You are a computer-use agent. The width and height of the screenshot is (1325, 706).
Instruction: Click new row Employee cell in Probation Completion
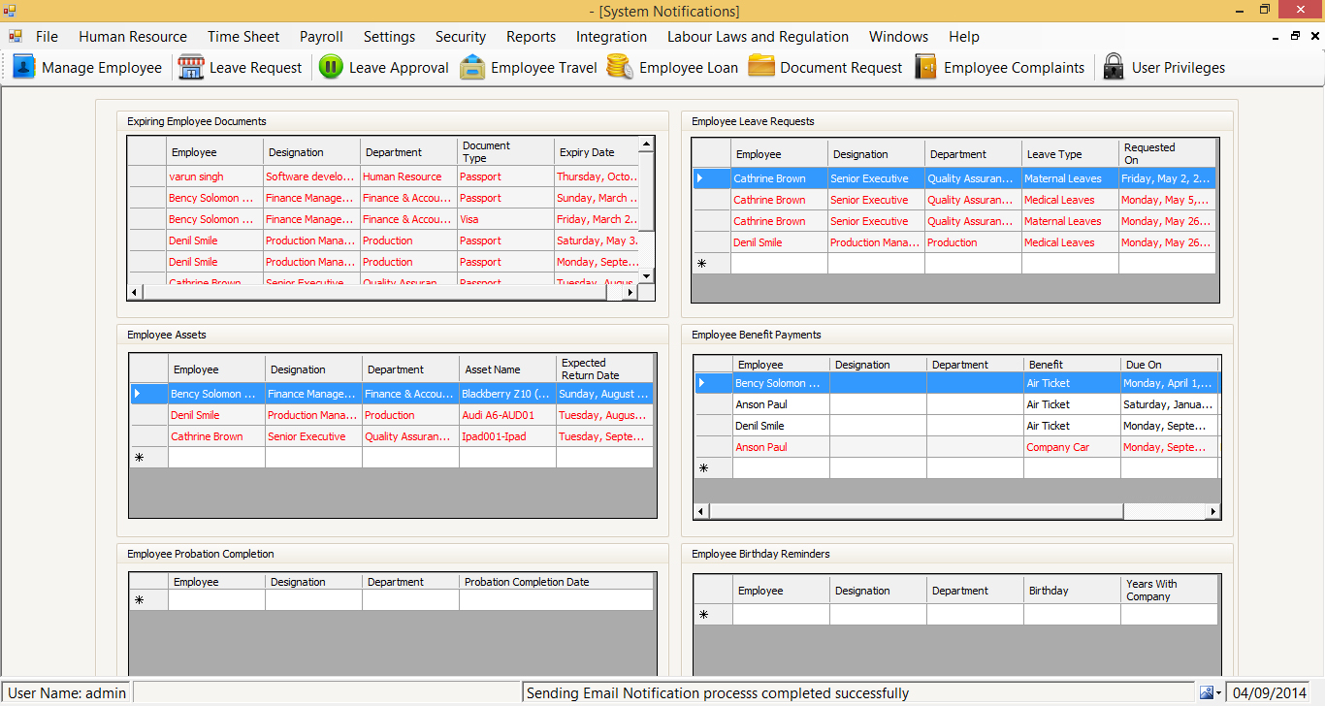click(215, 600)
